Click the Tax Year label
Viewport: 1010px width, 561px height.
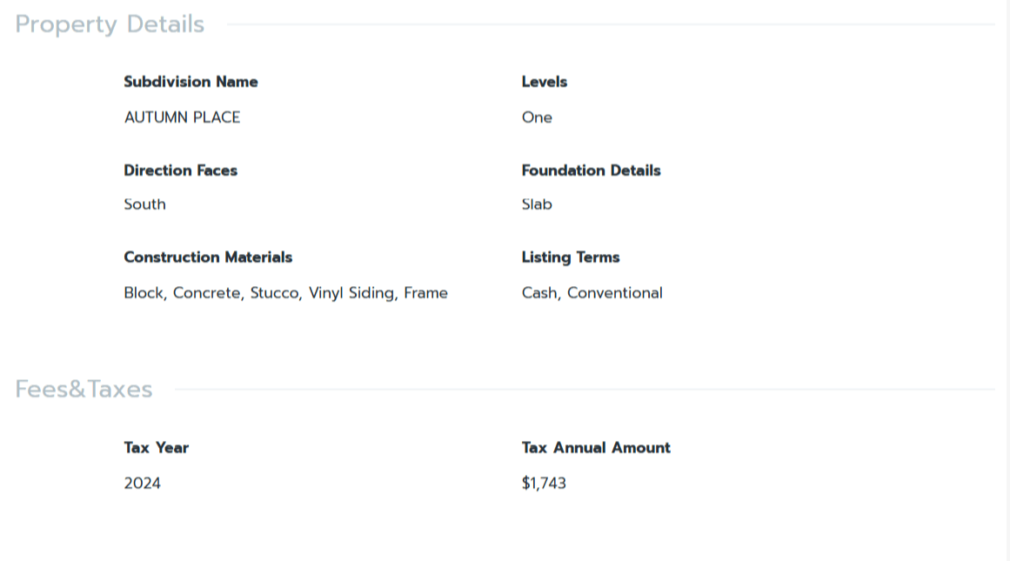tap(156, 448)
